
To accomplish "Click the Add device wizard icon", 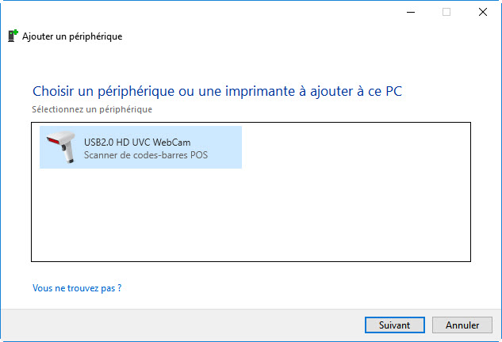I will click(13, 36).
